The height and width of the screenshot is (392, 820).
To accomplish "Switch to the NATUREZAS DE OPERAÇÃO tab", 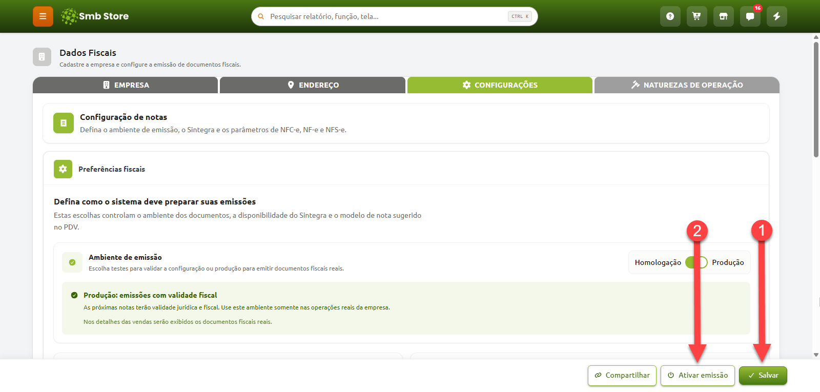I will coord(687,85).
